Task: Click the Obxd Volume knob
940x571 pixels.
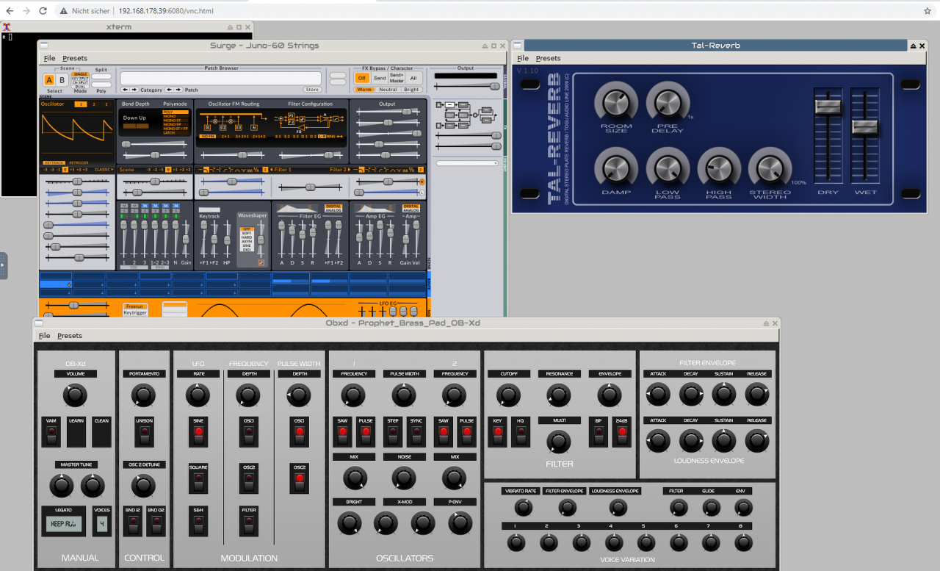Action: (x=74, y=395)
